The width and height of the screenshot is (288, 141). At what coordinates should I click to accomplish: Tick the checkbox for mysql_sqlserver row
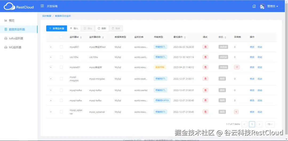[61, 112]
